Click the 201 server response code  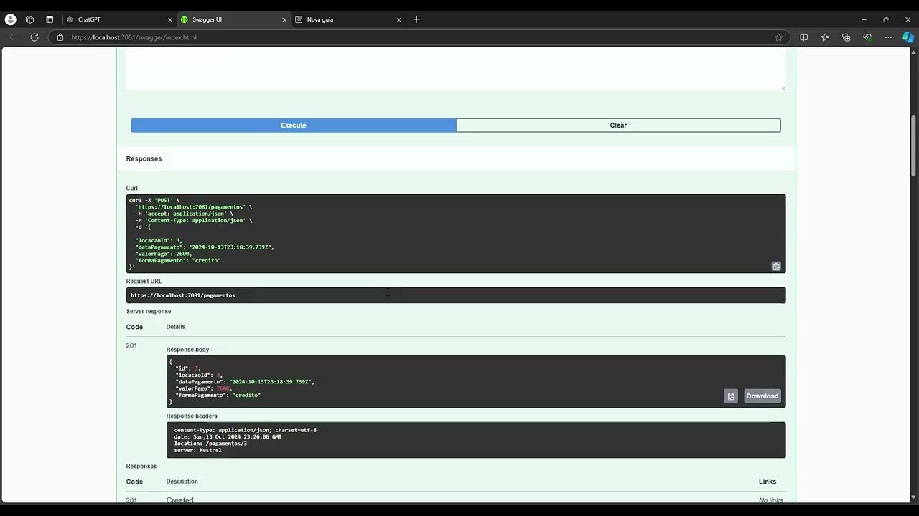pyautogui.click(x=131, y=345)
